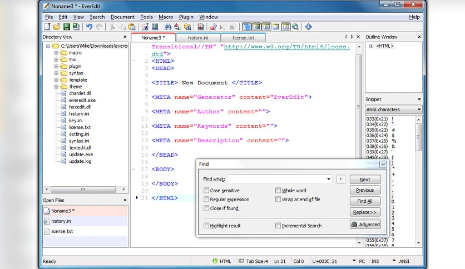Check Wrap at end of file
Image resolution: width=465 pixels, height=269 pixels.
pos(278,199)
